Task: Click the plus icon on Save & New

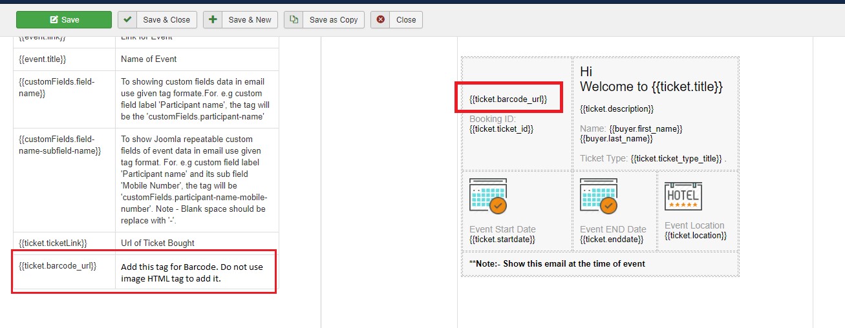Action: click(212, 19)
